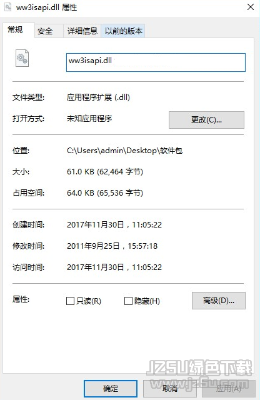Open the 详细信息 tab

pos(82,31)
